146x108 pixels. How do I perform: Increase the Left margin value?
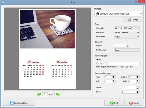[114, 81]
